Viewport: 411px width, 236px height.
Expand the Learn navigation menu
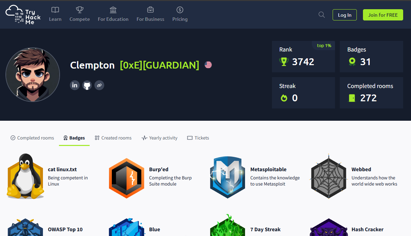(x=55, y=14)
